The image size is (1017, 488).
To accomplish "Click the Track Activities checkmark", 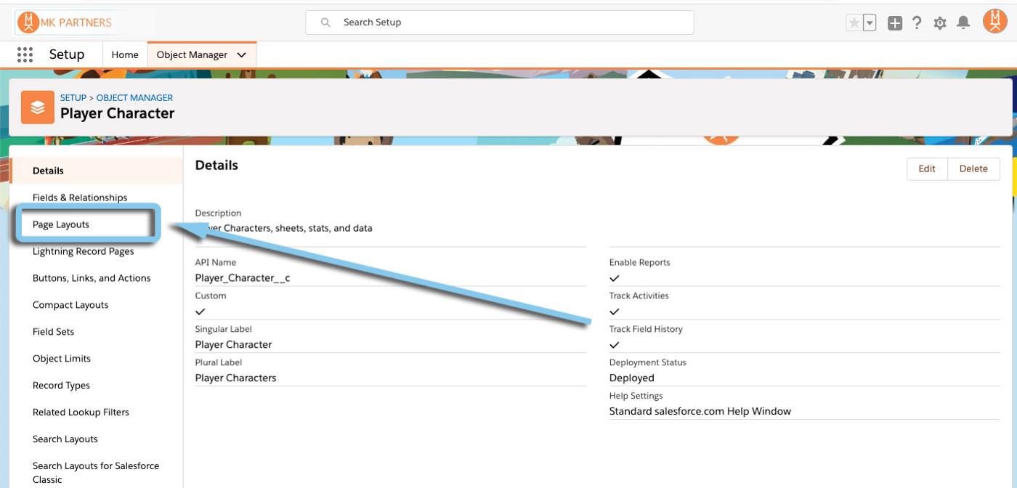I will point(615,312).
